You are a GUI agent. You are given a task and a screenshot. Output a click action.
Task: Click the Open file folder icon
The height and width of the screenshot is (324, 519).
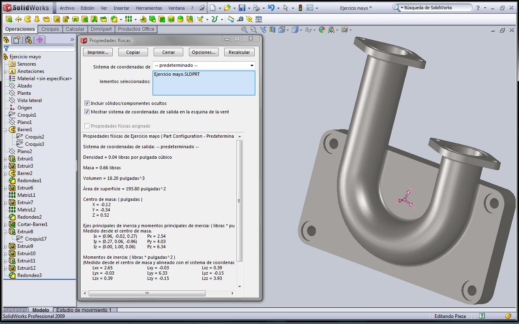pyautogui.click(x=227, y=8)
